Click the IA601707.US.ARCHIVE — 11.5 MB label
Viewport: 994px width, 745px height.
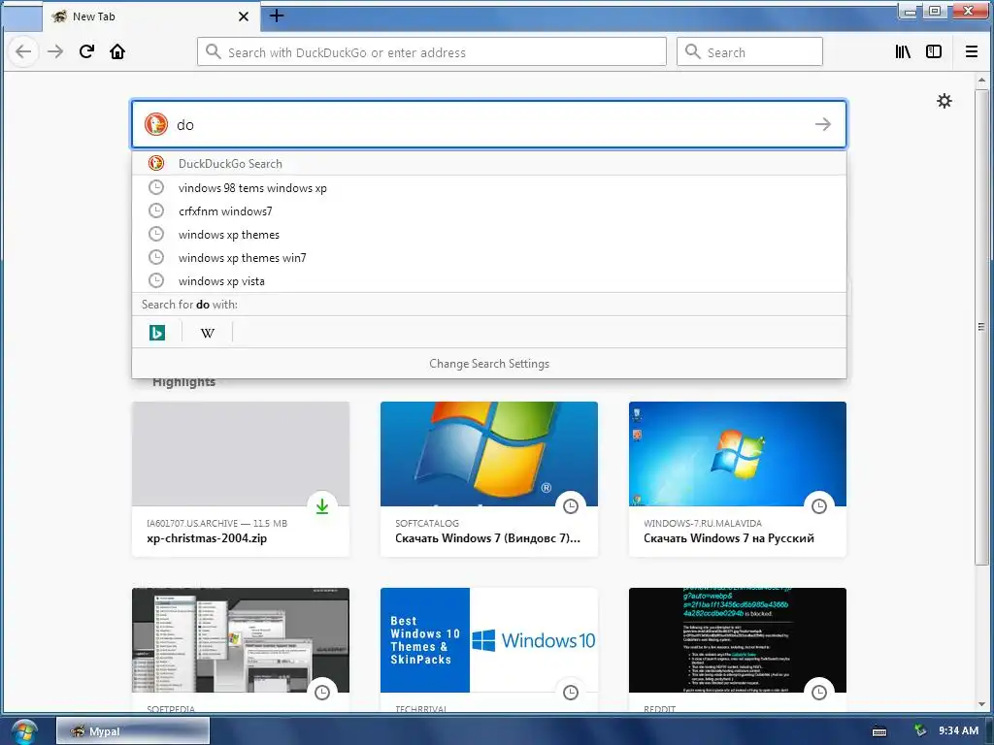216,523
